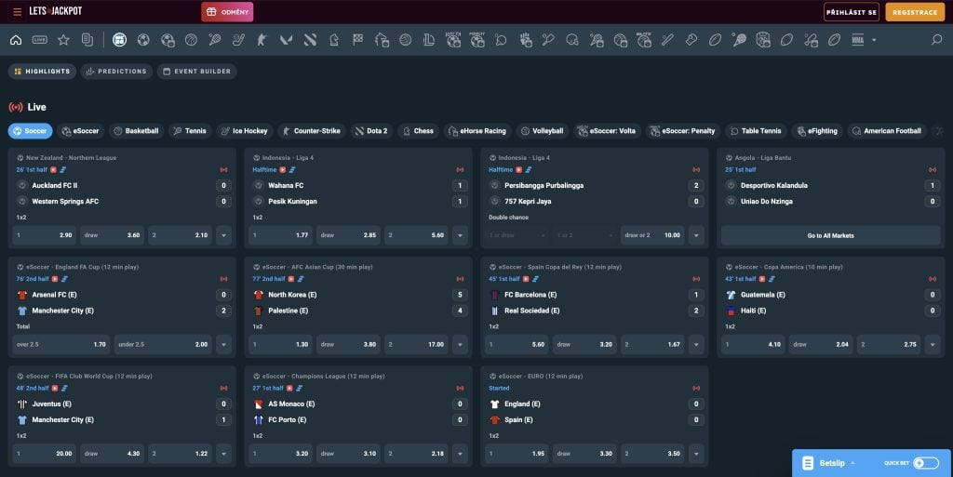The width and height of the screenshot is (953, 477).
Task: Select the ice hockey sport icon
Action: 238,40
